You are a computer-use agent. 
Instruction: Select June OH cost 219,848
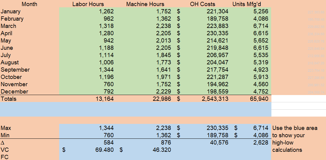coord(217,48)
